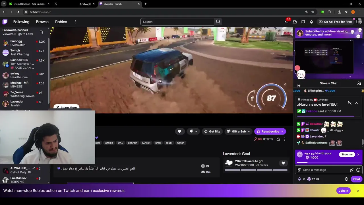Open the user avatar menu
This screenshot has width=364, height=205.
click(x=359, y=22)
